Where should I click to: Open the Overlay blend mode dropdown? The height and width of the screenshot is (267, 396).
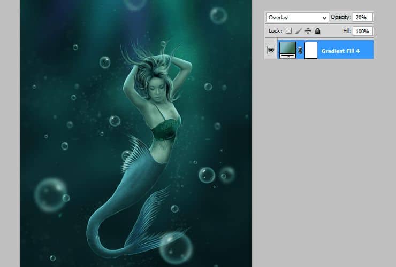[298, 18]
